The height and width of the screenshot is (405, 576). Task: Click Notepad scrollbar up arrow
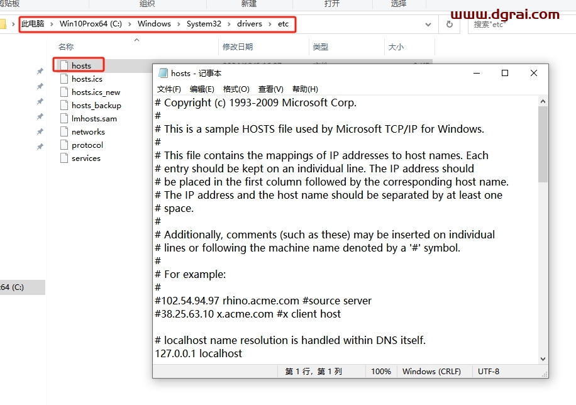[x=543, y=101]
